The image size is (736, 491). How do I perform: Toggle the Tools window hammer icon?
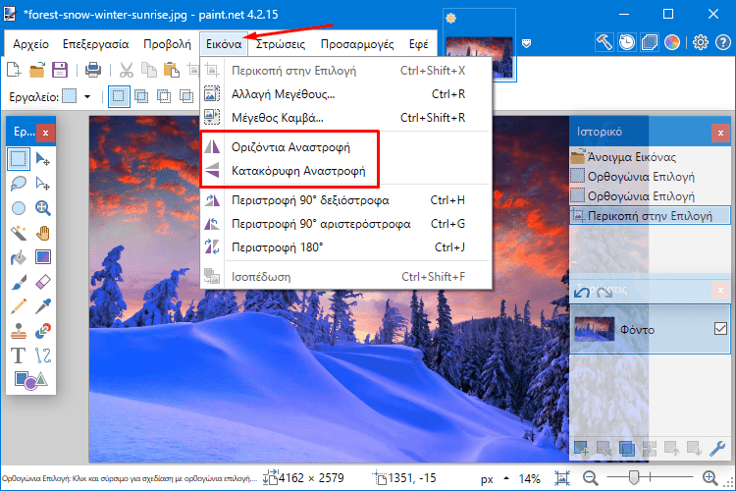[x=605, y=42]
